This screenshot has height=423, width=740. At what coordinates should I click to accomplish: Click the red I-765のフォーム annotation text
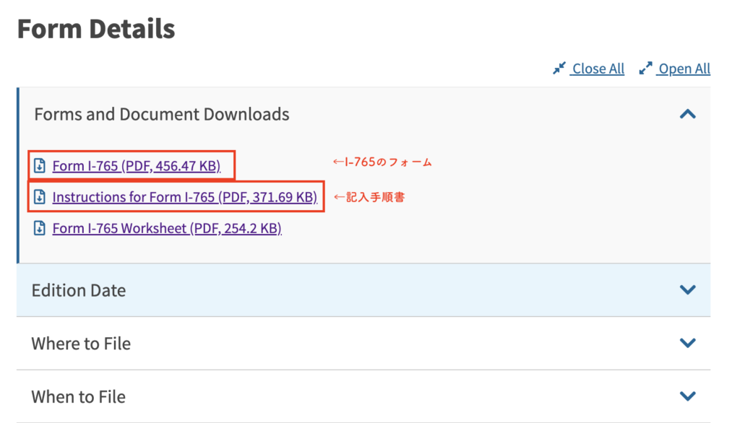pos(382,162)
